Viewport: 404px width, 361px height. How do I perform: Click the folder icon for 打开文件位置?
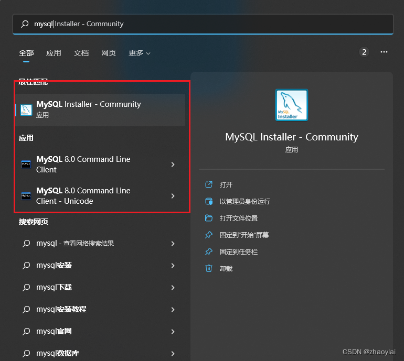(x=209, y=218)
